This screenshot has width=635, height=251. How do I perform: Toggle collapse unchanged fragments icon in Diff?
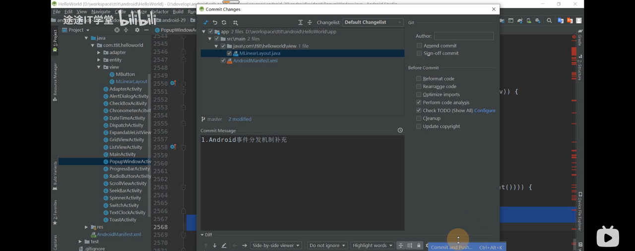pyautogui.click(x=400, y=246)
